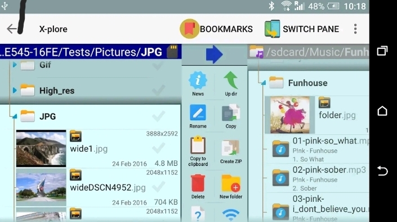The height and width of the screenshot is (222, 397).
Task: Go up a directory with Up dir
Action: (231, 84)
